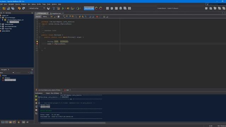The image size is (226, 127).
Task: Click the first Navigator bottom filter icon
Action: click(3, 122)
